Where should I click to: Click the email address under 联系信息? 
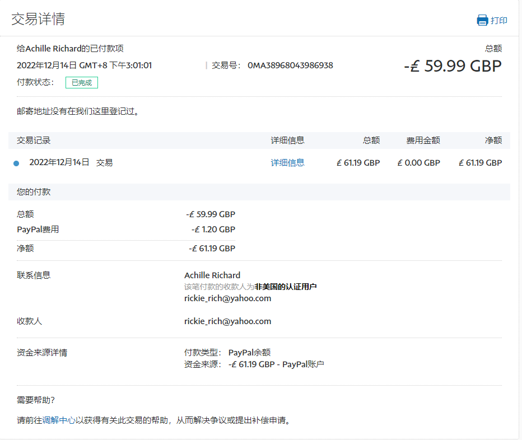(227, 298)
